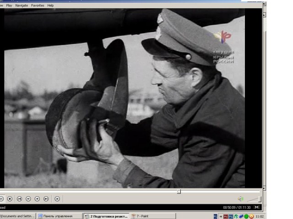Viewport: 293px width, 219px height.
Task: Click the fast forward button
Action: [37, 199]
